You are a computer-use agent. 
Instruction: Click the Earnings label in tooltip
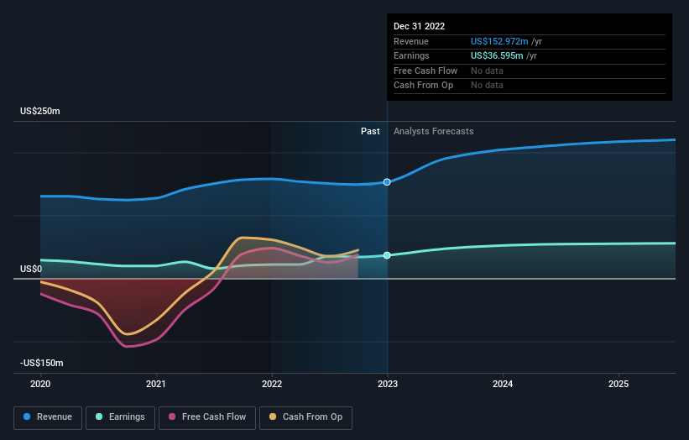tap(411, 55)
